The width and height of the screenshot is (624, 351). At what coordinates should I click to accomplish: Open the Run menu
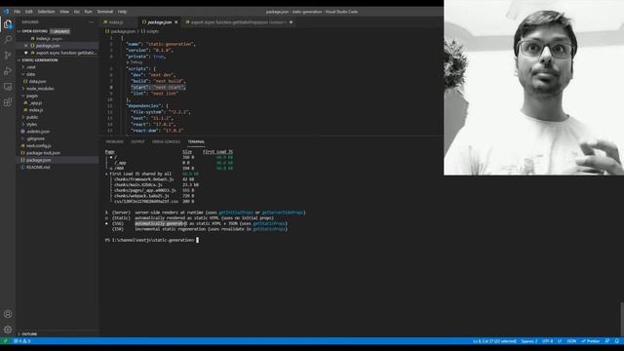point(89,12)
